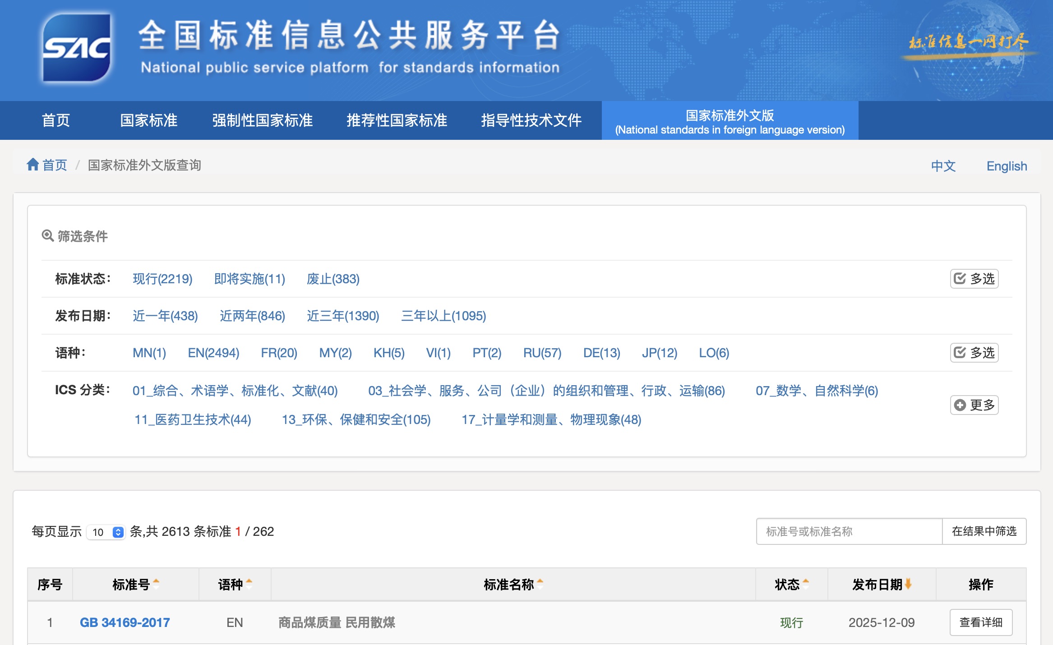
Task: Open 指导性技术文件 navigation tab
Action: [x=531, y=120]
